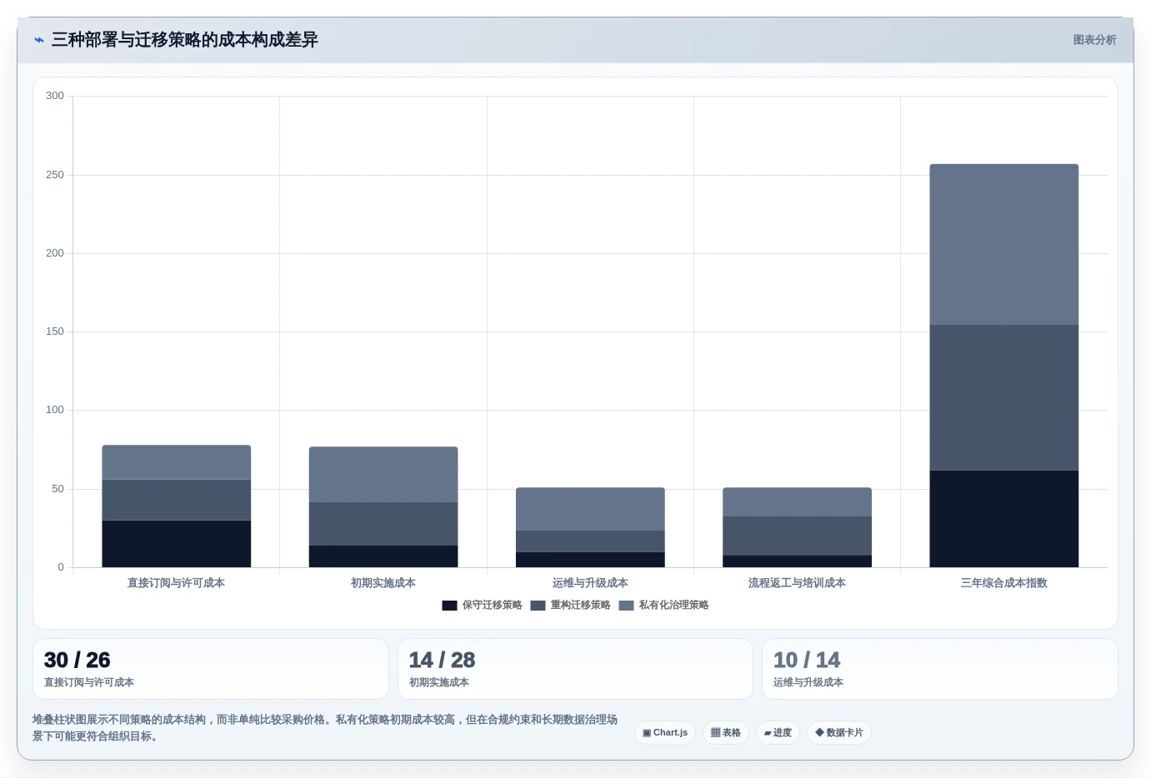Viewport: 1151px width, 778px height.
Task: Click the description paragraph starting 堆叠柱状图
Action: click(325, 727)
